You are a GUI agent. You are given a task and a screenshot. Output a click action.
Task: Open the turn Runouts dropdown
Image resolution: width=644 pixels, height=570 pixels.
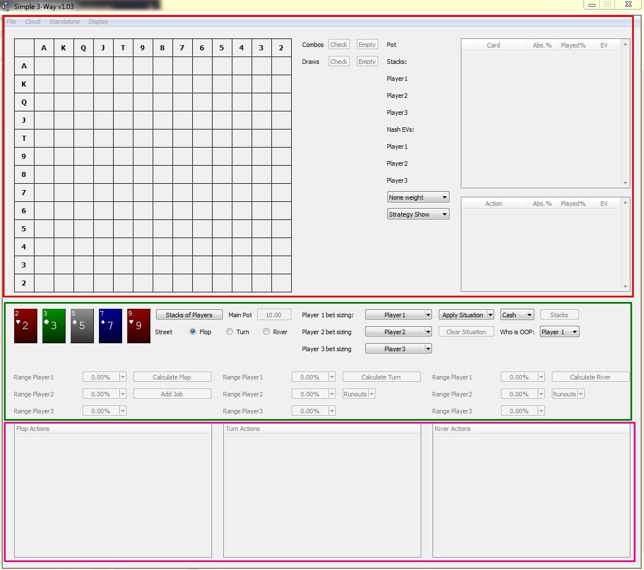[x=358, y=394]
